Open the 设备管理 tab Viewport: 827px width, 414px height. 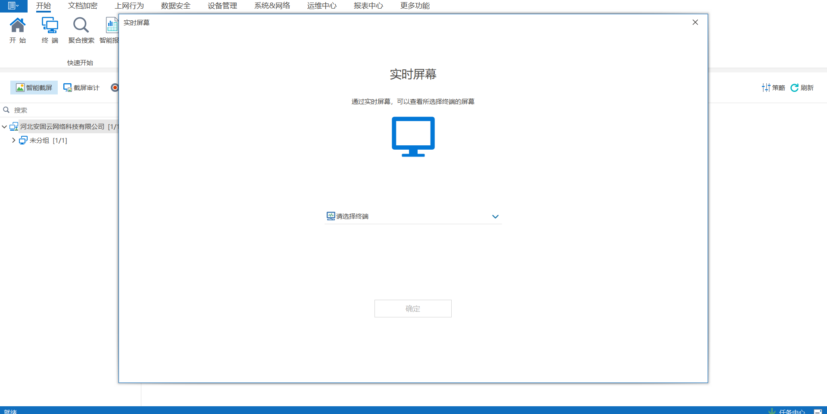[222, 6]
